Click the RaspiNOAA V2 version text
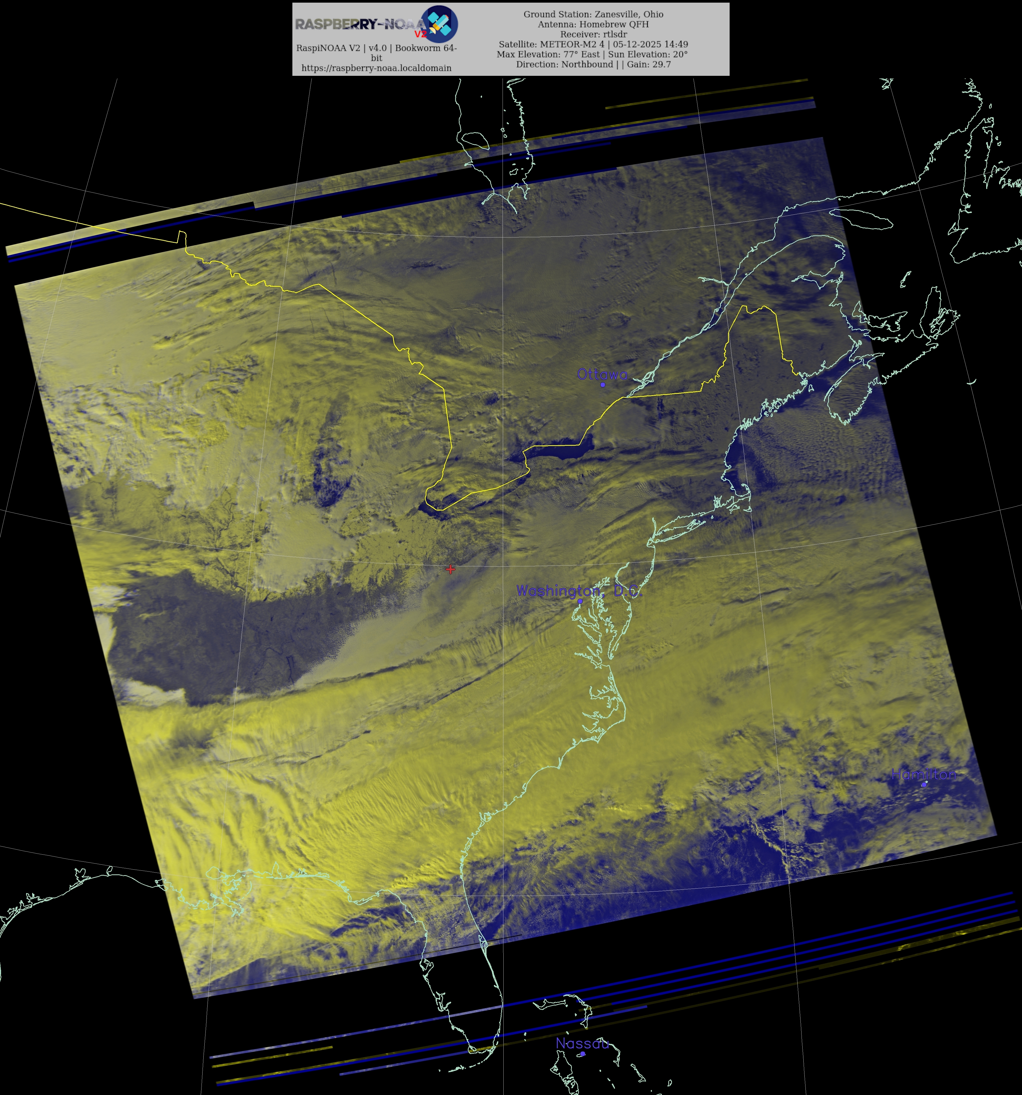The image size is (1022, 1095). (x=376, y=48)
